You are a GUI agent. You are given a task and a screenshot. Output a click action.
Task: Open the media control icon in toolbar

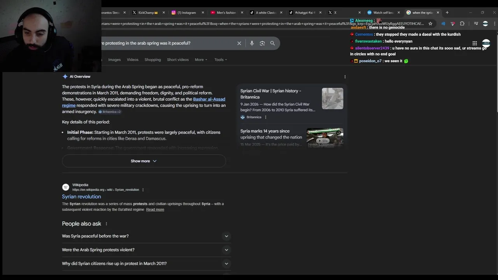(x=476, y=24)
